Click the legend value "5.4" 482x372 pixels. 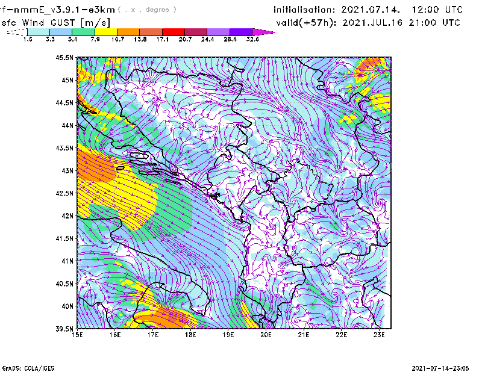tap(72, 39)
